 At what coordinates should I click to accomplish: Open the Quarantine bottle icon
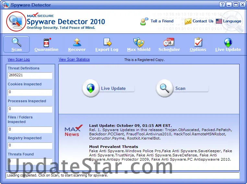point(47,43)
